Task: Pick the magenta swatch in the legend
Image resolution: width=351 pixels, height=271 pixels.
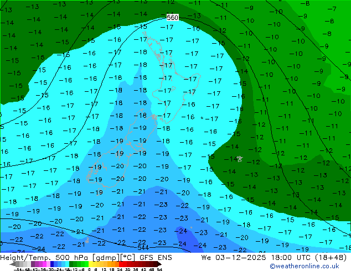Action: (44, 264)
